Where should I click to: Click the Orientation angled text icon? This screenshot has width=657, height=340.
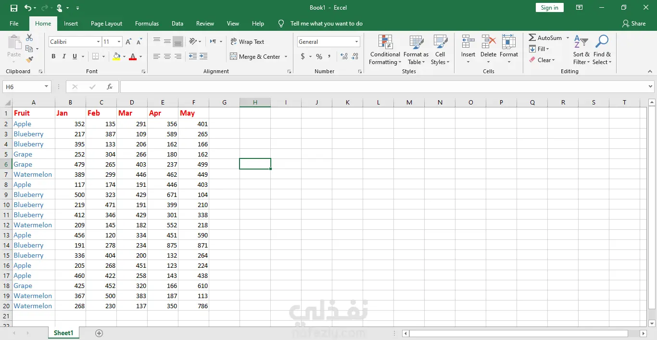click(x=193, y=41)
